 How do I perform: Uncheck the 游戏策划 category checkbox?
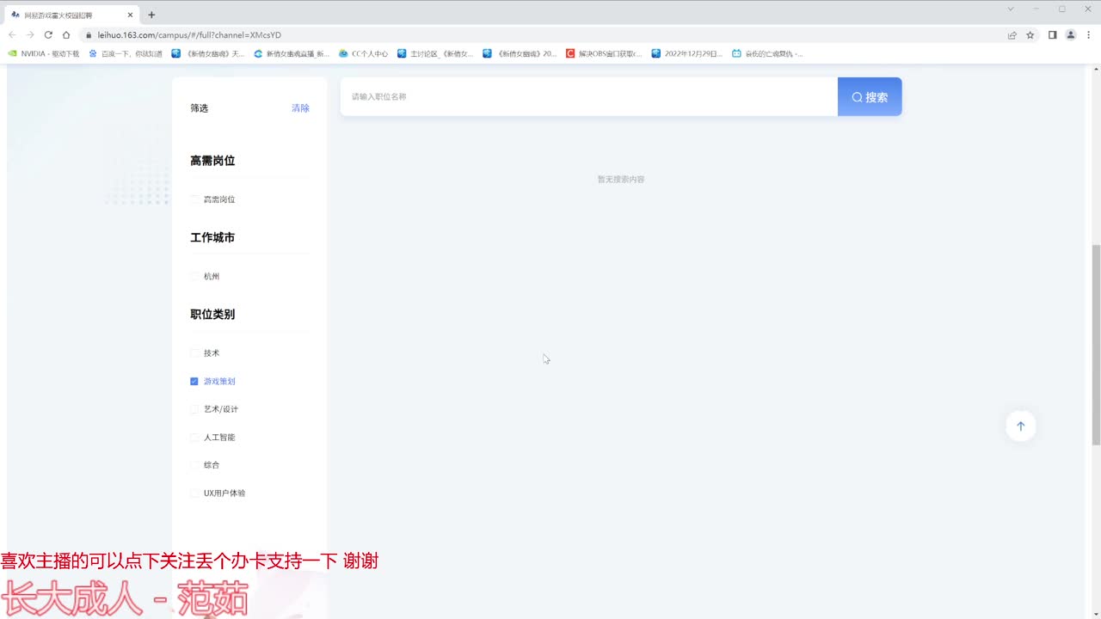click(x=194, y=381)
